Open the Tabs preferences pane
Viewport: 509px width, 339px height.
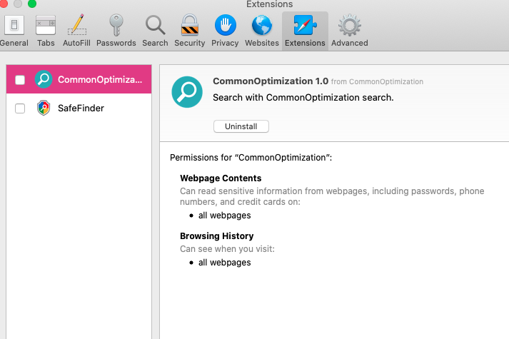click(x=46, y=31)
